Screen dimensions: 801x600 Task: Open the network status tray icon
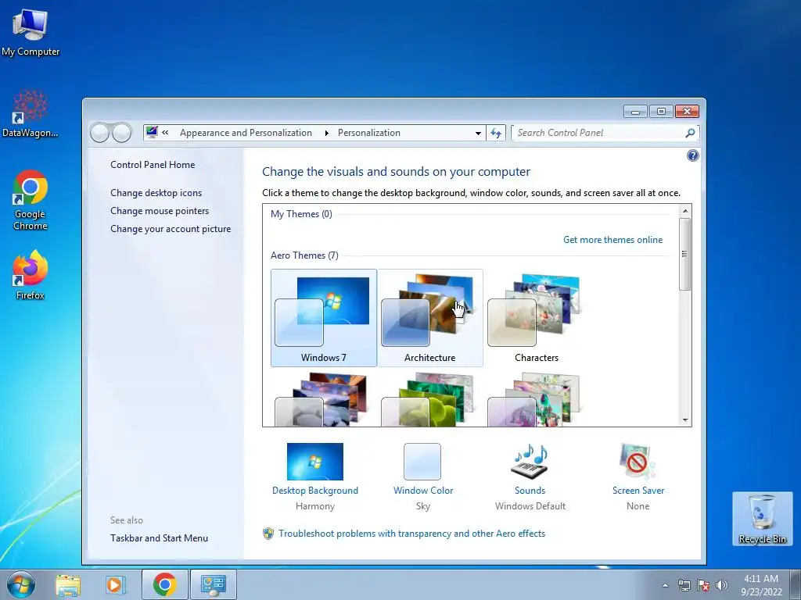pyautogui.click(x=684, y=586)
